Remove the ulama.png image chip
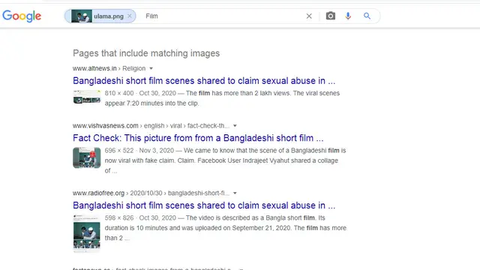Image resolution: width=480 pixels, height=270 pixels. pos(130,16)
